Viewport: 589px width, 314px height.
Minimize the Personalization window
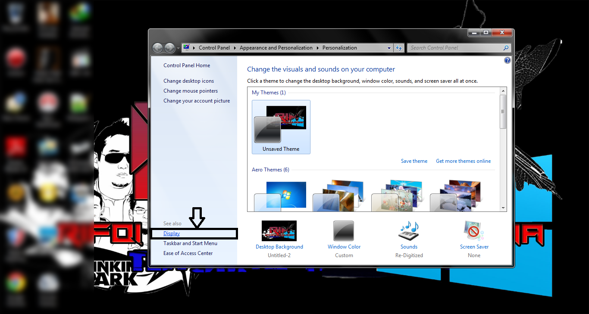[473, 33]
